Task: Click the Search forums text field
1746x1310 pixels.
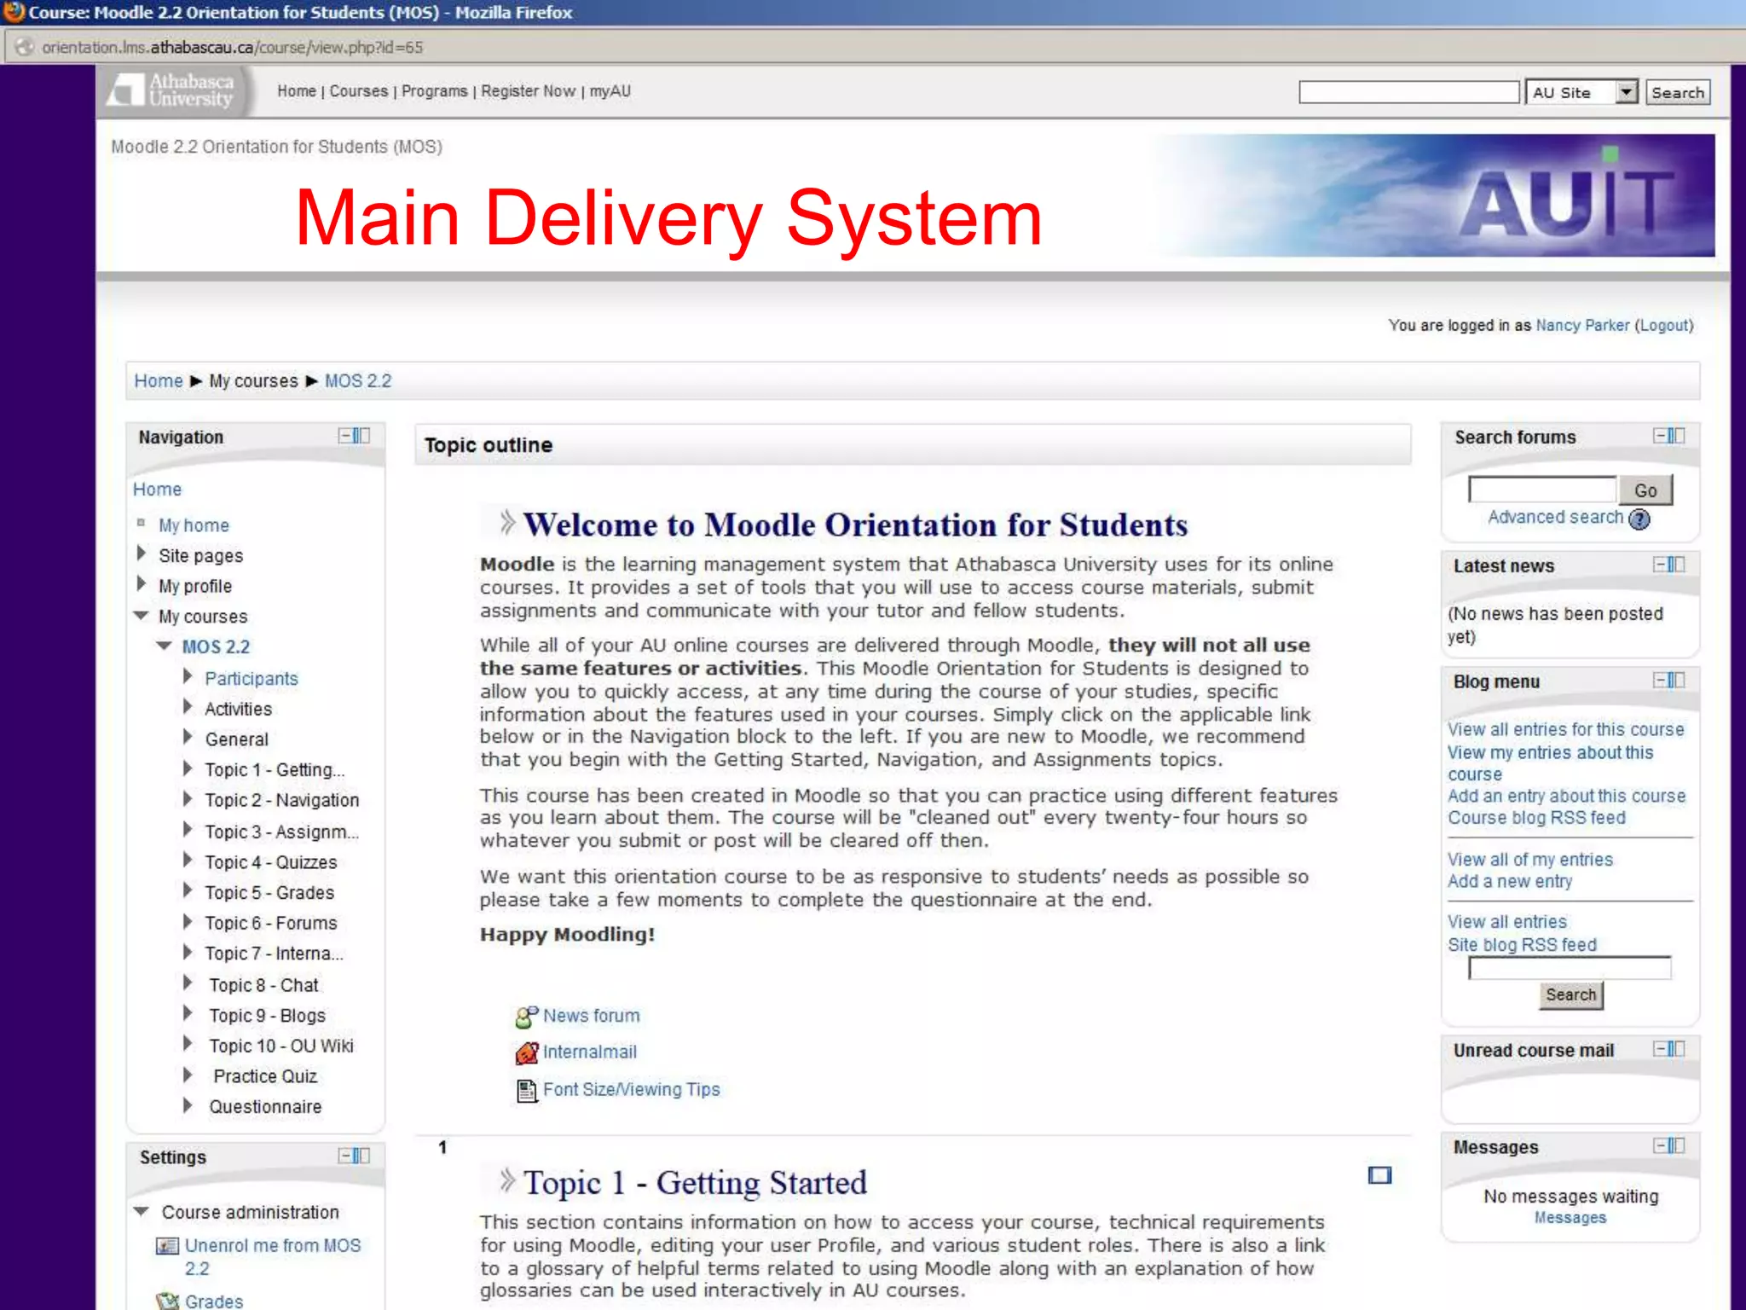Action: pos(1542,490)
